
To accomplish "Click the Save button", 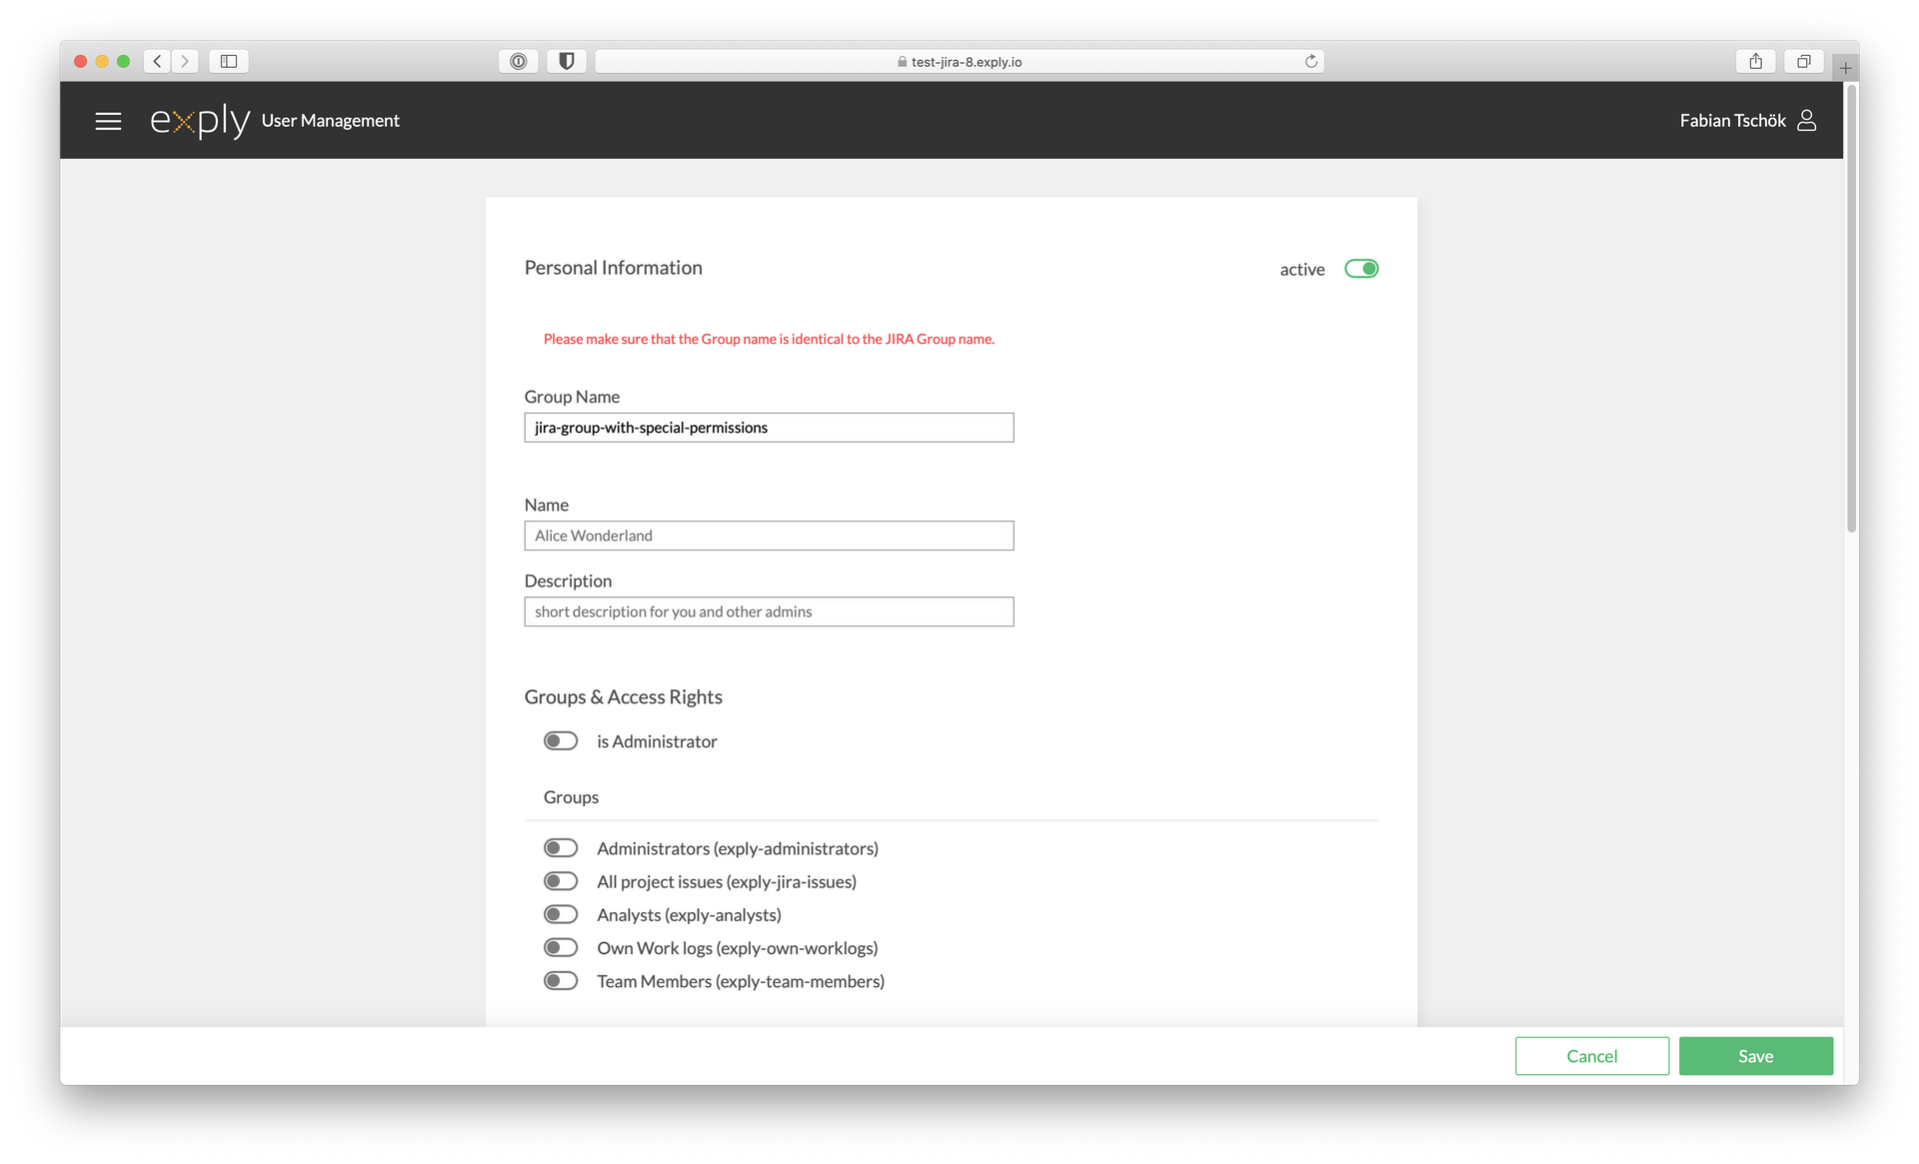I will coord(1756,1054).
